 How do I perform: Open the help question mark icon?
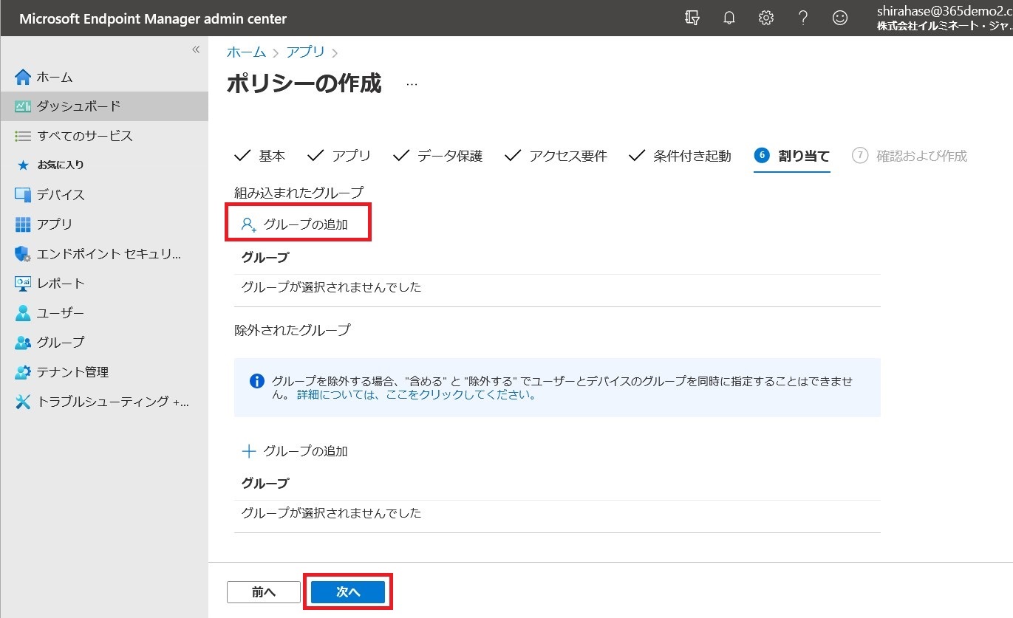tap(803, 18)
